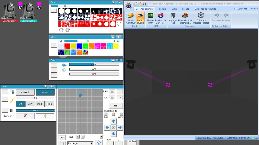The height and width of the screenshot is (145, 259).
Task: Pick the red color swatch in Colors
Action: (x=67, y=46)
